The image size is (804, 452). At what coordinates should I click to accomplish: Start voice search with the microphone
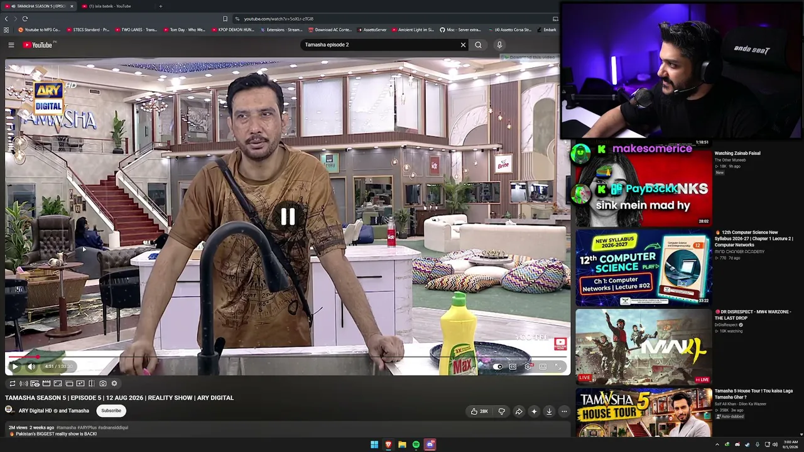tap(499, 45)
